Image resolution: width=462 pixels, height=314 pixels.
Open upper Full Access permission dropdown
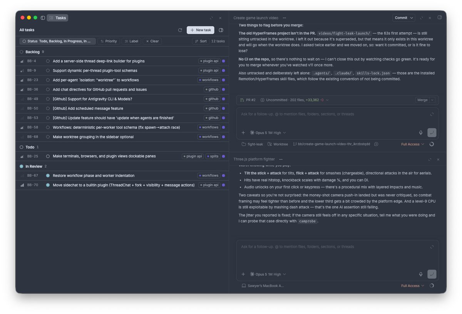pos(413,144)
